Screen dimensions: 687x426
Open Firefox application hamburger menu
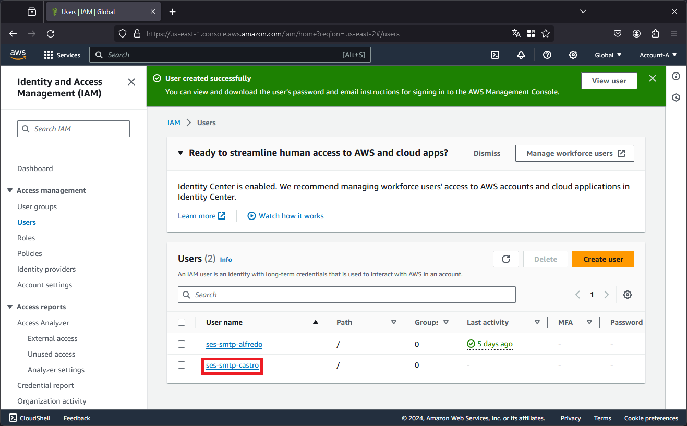coord(674,33)
